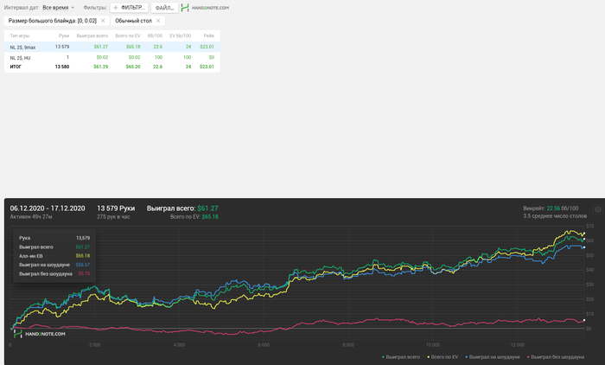This screenshot has height=365, width=605.
Task: Click the Hand2Note watermark on the graph
Action: [40, 333]
